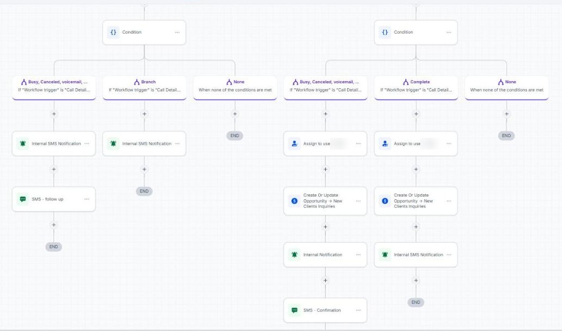Add step after Assign to user under Busy, Canceled
This screenshot has width=562, height=331.
coord(325,169)
